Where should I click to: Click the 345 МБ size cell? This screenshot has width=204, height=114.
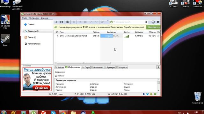click(96, 36)
